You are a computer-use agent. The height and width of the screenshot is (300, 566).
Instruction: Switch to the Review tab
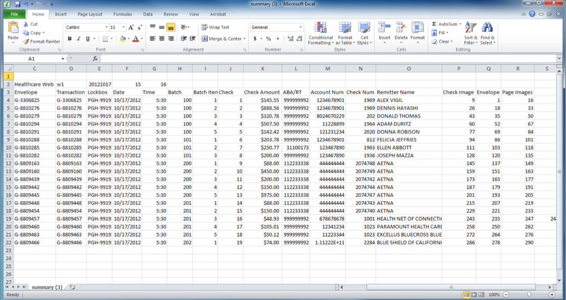click(171, 14)
